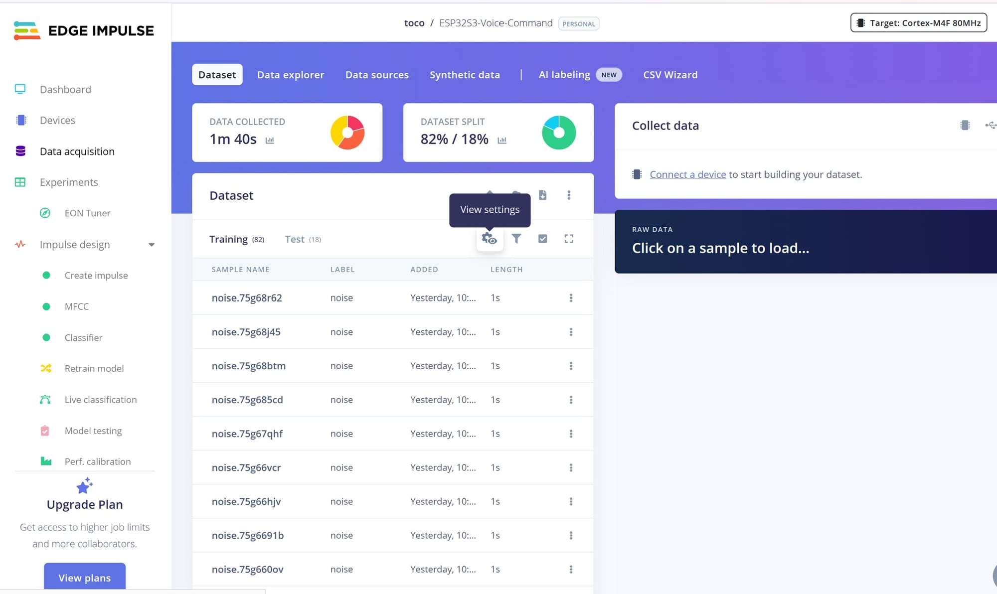Open options menu for noise.75g68r62
Screen dimensions: 997x594
(x=571, y=298)
